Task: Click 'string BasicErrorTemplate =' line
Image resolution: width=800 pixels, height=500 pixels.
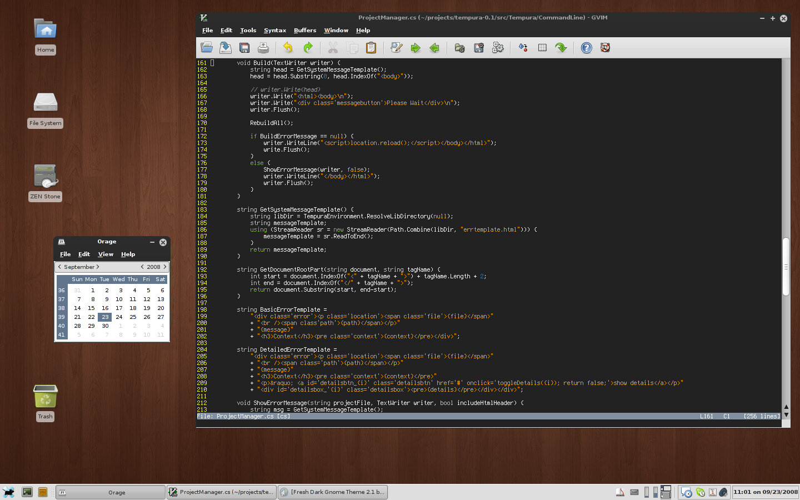Action: tap(282, 310)
